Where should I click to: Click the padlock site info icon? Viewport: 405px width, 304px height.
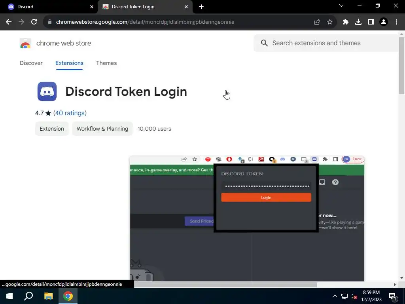pyautogui.click(x=50, y=22)
